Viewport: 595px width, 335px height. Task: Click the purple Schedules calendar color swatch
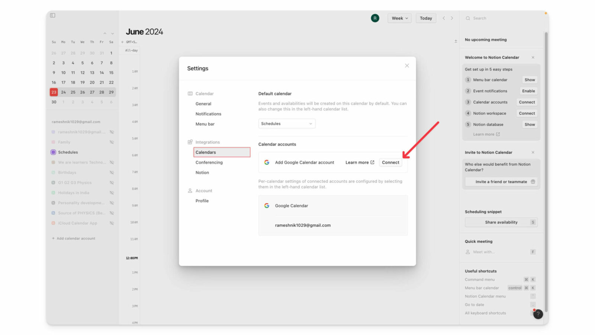pyautogui.click(x=53, y=152)
